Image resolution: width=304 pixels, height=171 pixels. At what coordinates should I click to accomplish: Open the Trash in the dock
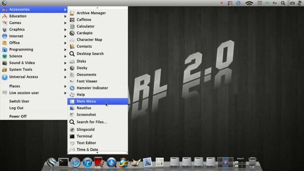point(252,162)
